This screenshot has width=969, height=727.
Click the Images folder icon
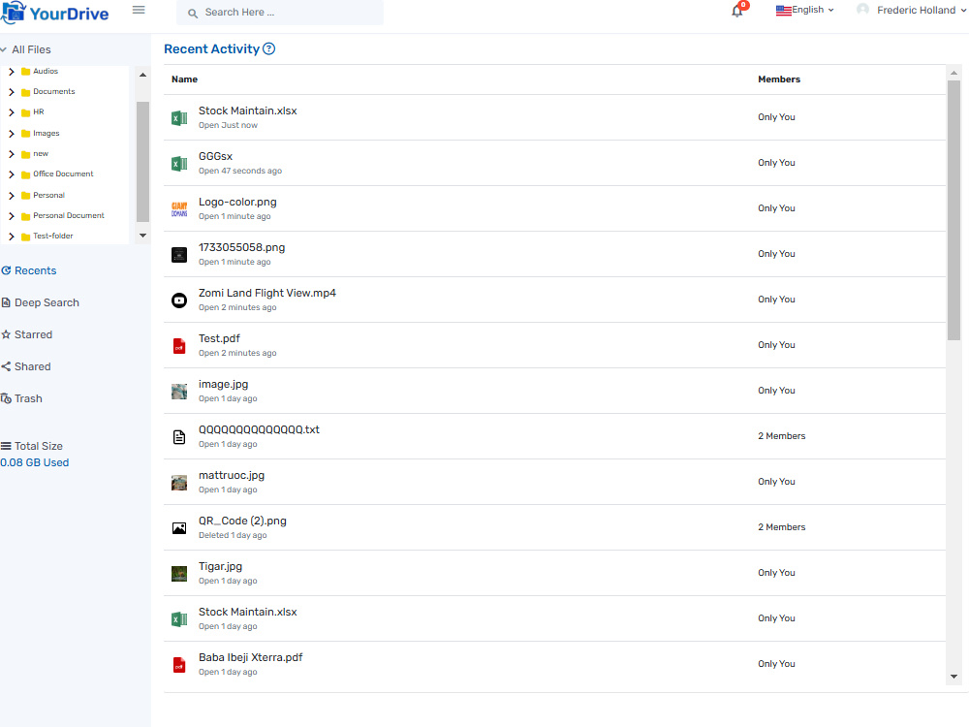click(25, 134)
